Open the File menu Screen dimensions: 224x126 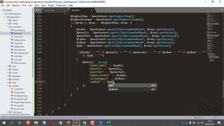coord(2,6)
